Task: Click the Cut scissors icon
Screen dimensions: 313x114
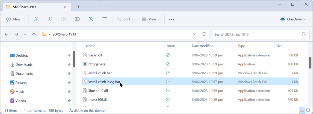Action: 36,19
